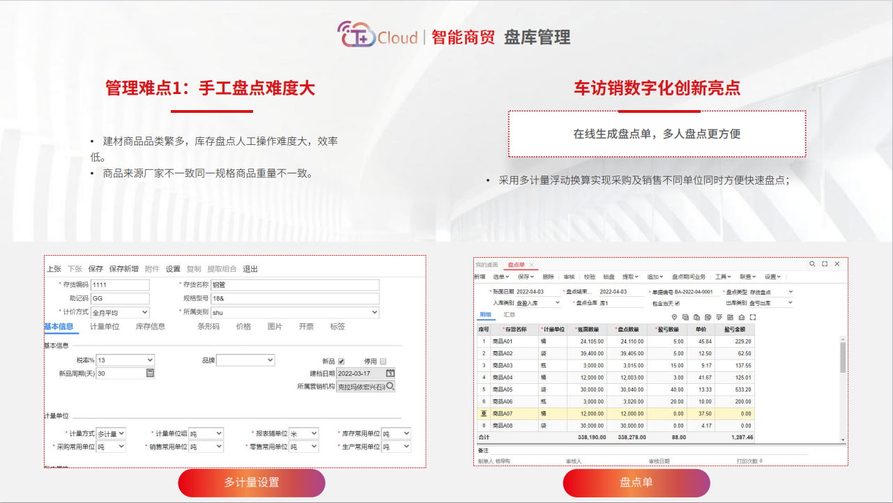893x503 pixels.
Task: Switch to the 我的桌面 tab
Action: point(487,265)
